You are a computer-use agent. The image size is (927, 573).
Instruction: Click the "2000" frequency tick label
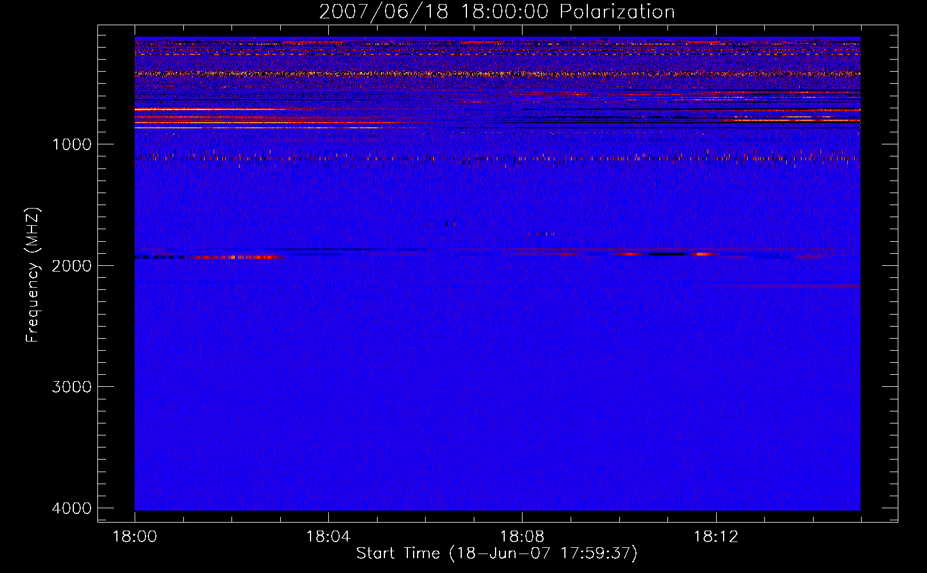point(72,266)
